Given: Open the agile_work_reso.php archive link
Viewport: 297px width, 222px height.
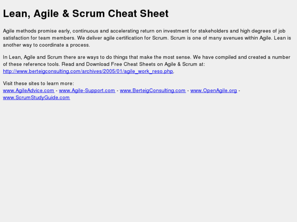Looking at the screenshot, I should pos(88,71).
